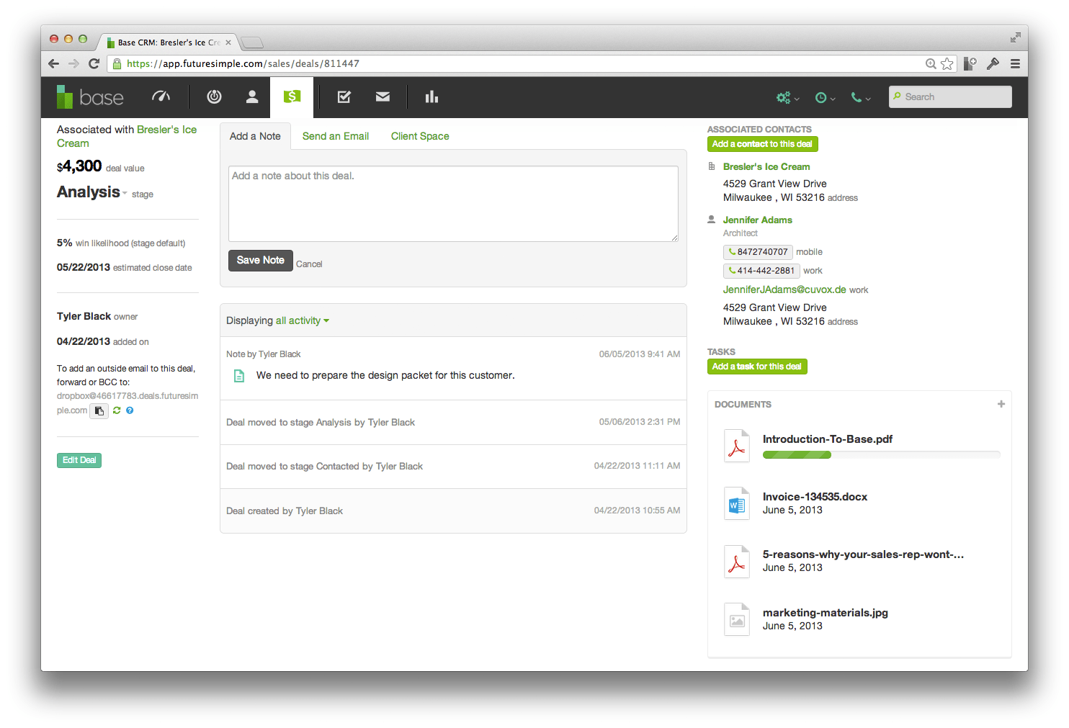Open Invoice-134535.docx document
Screen dimensions: 1069x728
(x=815, y=497)
